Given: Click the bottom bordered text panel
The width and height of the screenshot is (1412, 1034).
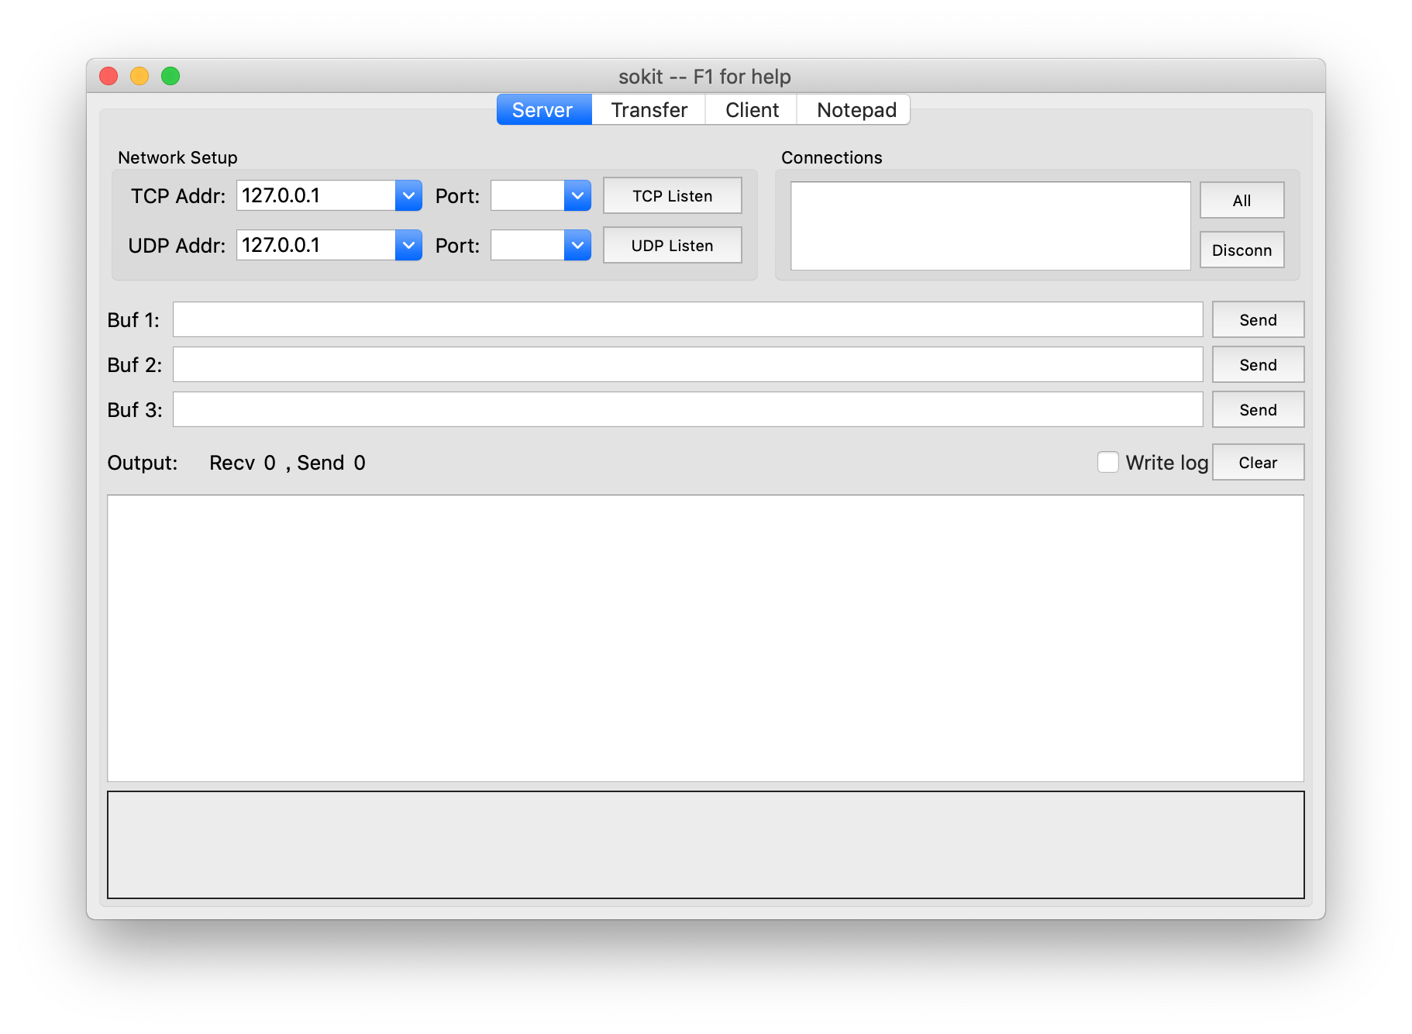Looking at the screenshot, I should point(705,845).
